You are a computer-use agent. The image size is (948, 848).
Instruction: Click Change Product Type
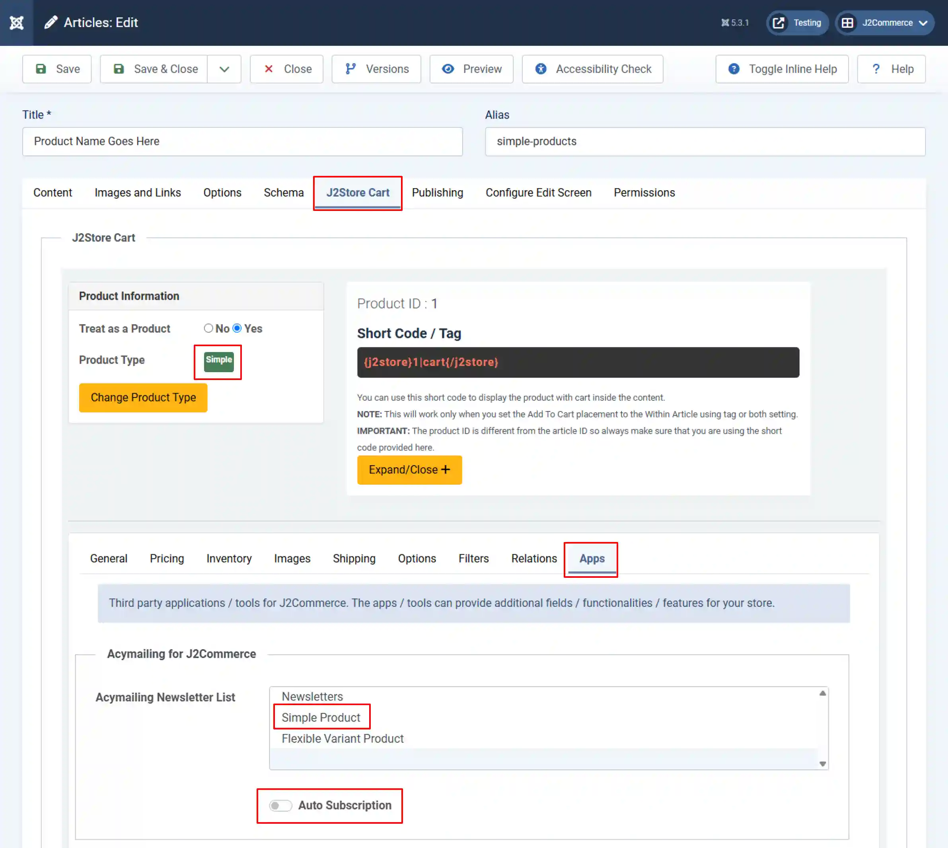[143, 398]
